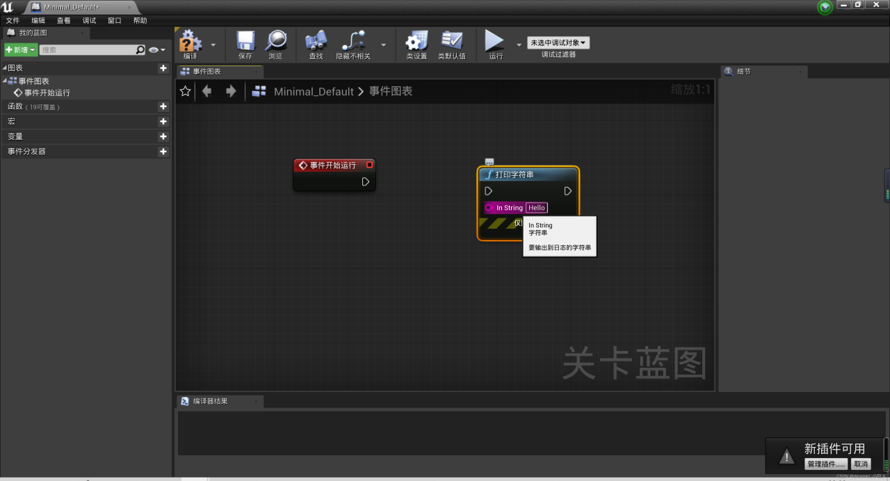
Task: Click the favorite star icon in graph header
Action: click(186, 91)
